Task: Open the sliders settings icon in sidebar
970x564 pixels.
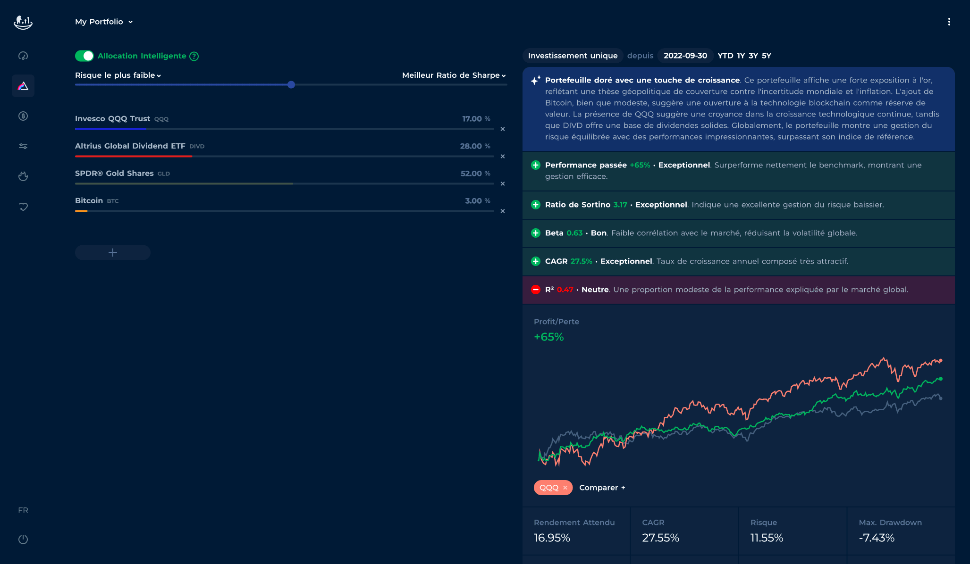Action: click(x=23, y=146)
